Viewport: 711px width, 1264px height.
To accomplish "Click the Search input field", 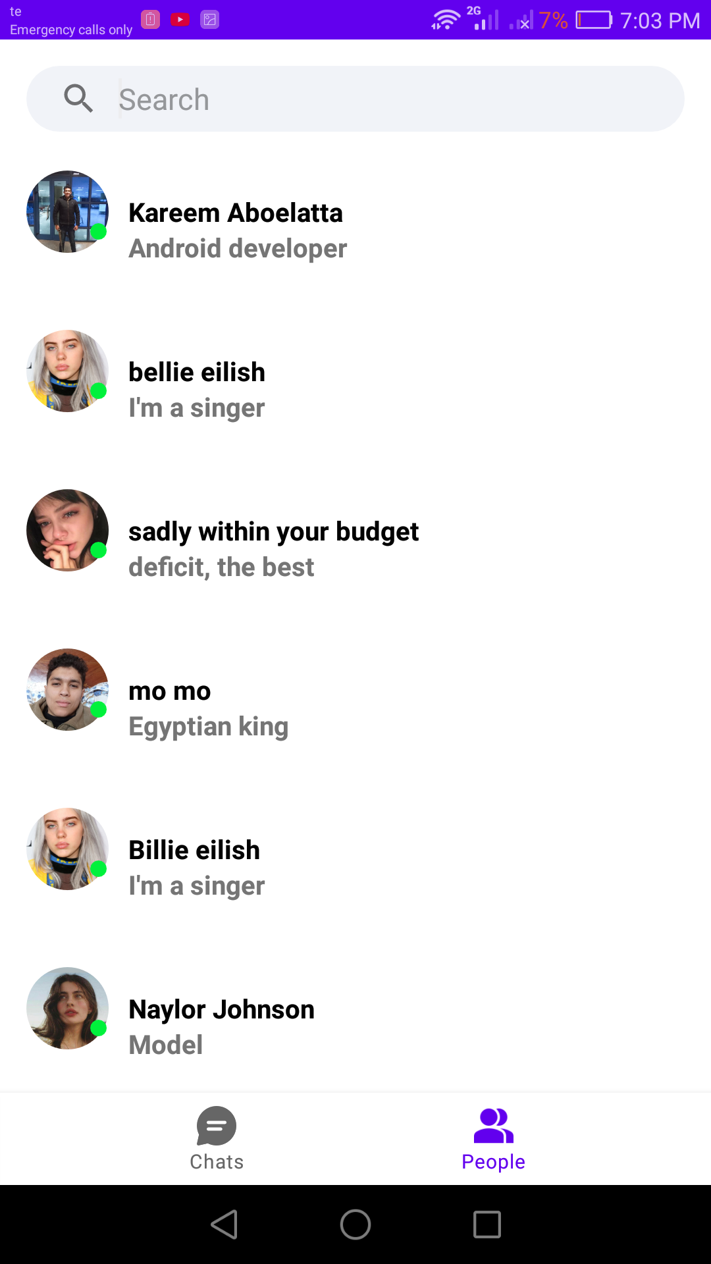I will (x=395, y=99).
